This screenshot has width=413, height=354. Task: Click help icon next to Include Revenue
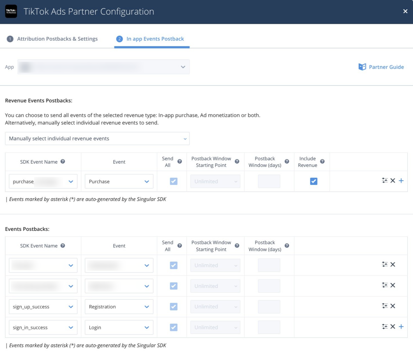tap(322, 162)
